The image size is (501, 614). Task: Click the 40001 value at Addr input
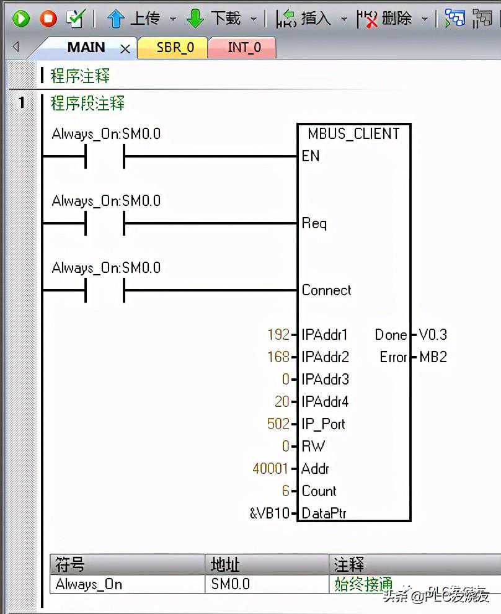point(270,469)
